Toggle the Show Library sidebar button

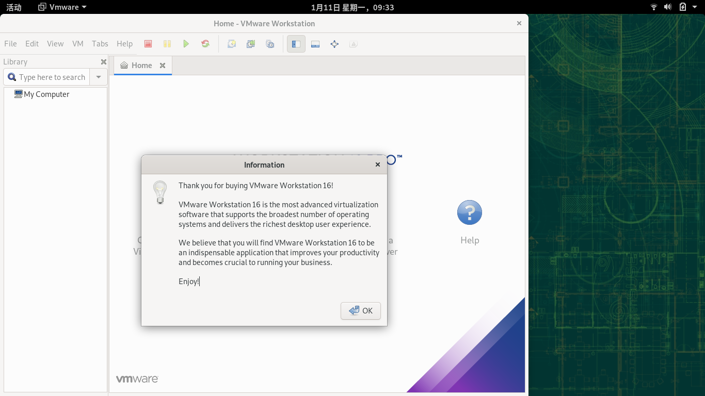click(x=296, y=44)
